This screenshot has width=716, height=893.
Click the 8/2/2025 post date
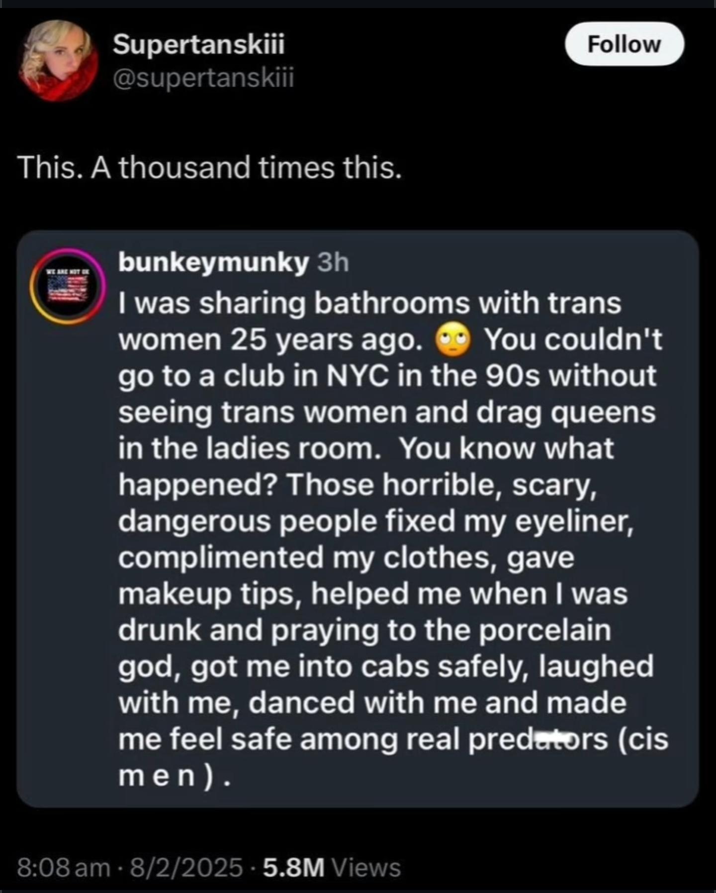coord(186,867)
